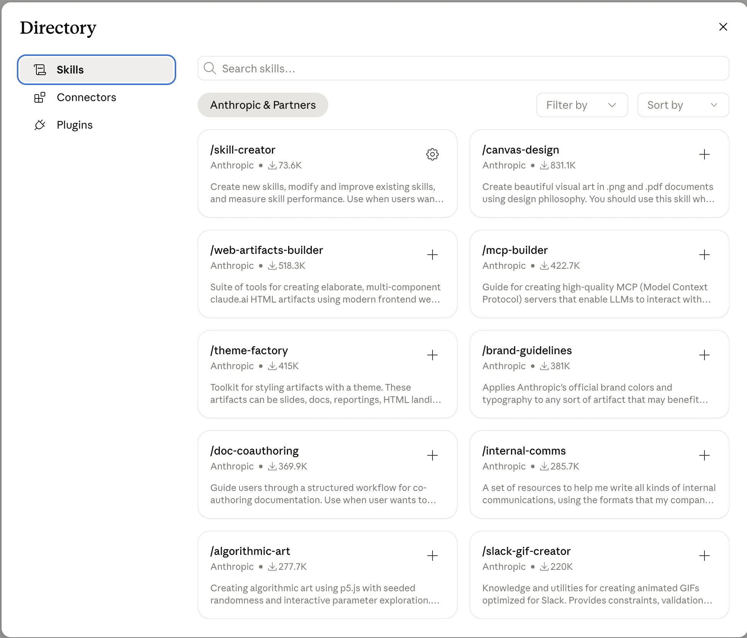Viewport: 747px width, 638px height.
Task: Focus the Search skills input field
Action: coord(463,68)
